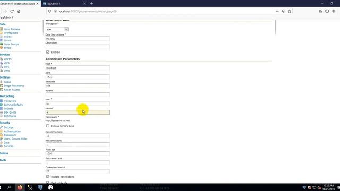Image resolution: width=340 pixels, height=191 pixels.
Task: Toggle the validate connections checkbox
Action: click(x=48, y=177)
